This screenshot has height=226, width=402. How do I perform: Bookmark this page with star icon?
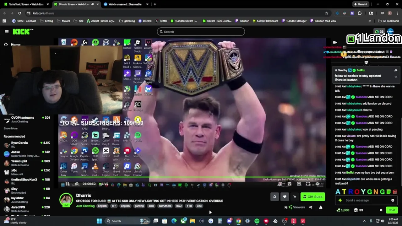(x=327, y=13)
